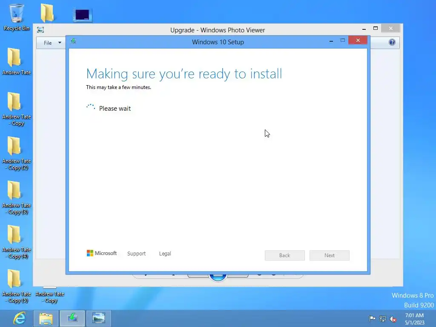Minimize the Windows Photo Viewer window
Screen dimensions: 436x327
pos(364,29)
